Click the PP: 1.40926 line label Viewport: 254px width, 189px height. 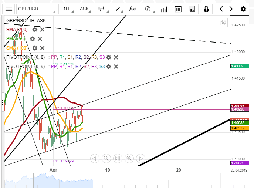(63, 108)
